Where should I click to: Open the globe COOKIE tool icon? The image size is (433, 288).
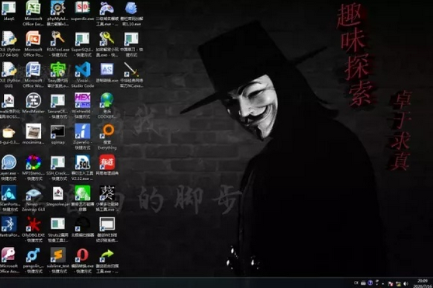click(x=107, y=106)
